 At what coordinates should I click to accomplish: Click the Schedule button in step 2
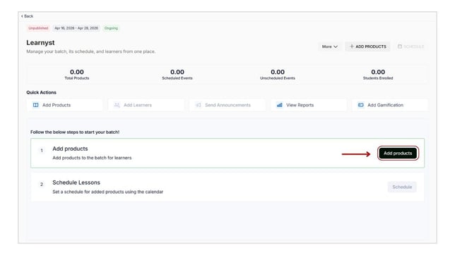pyautogui.click(x=402, y=187)
